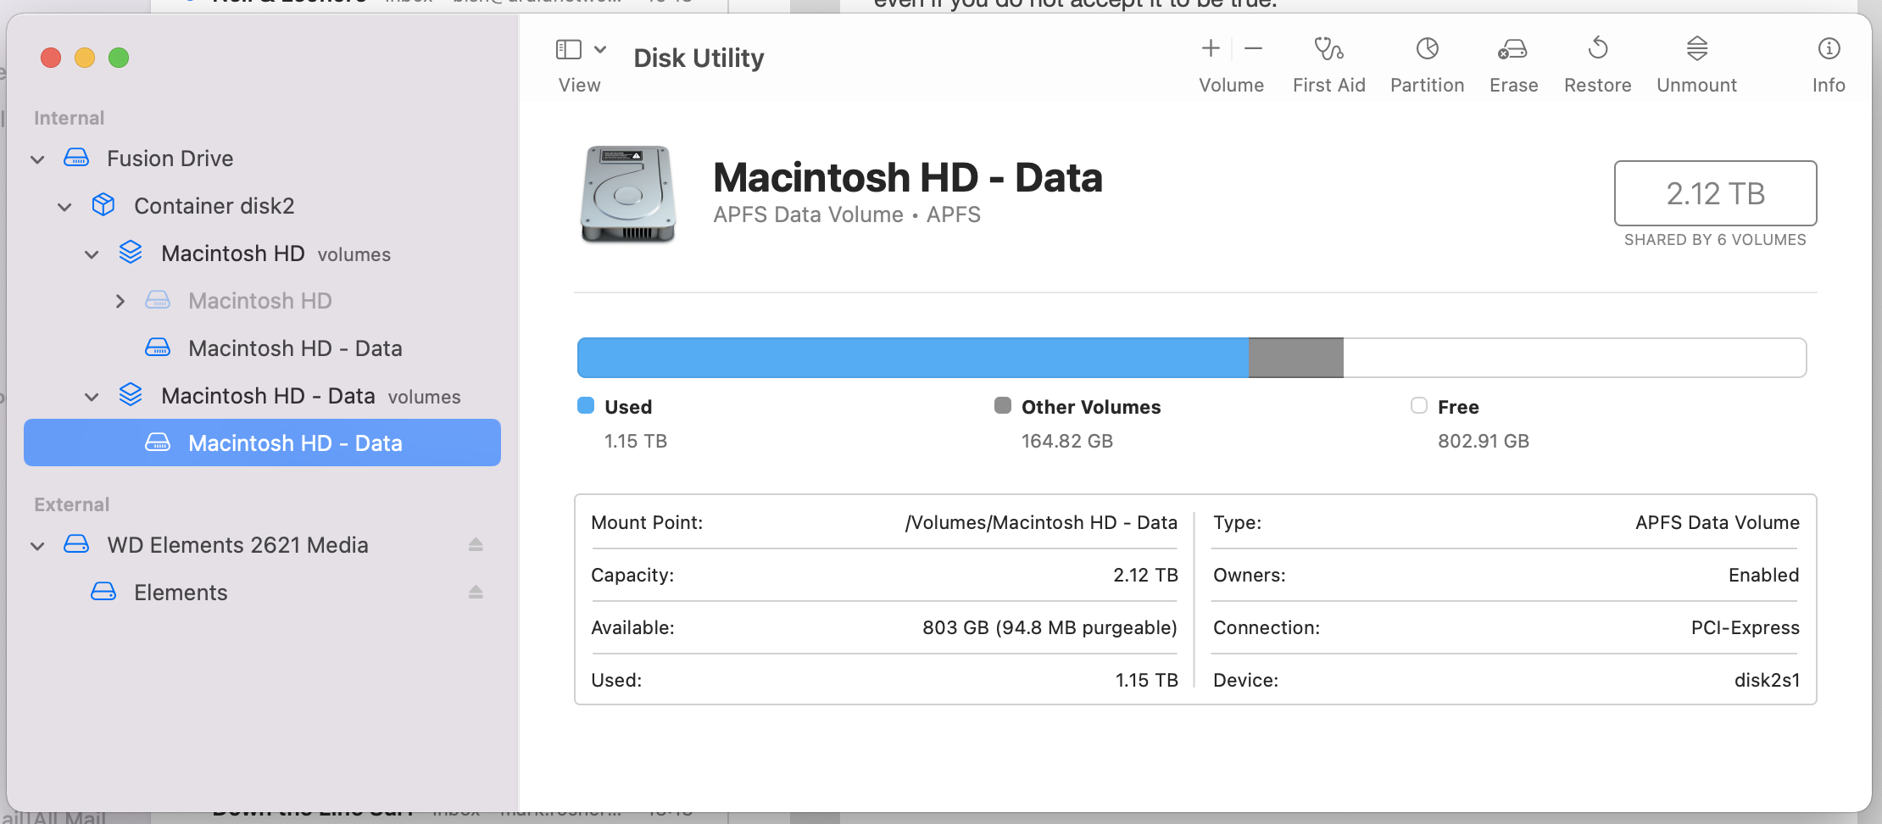Eject the Elements volume

tap(476, 593)
